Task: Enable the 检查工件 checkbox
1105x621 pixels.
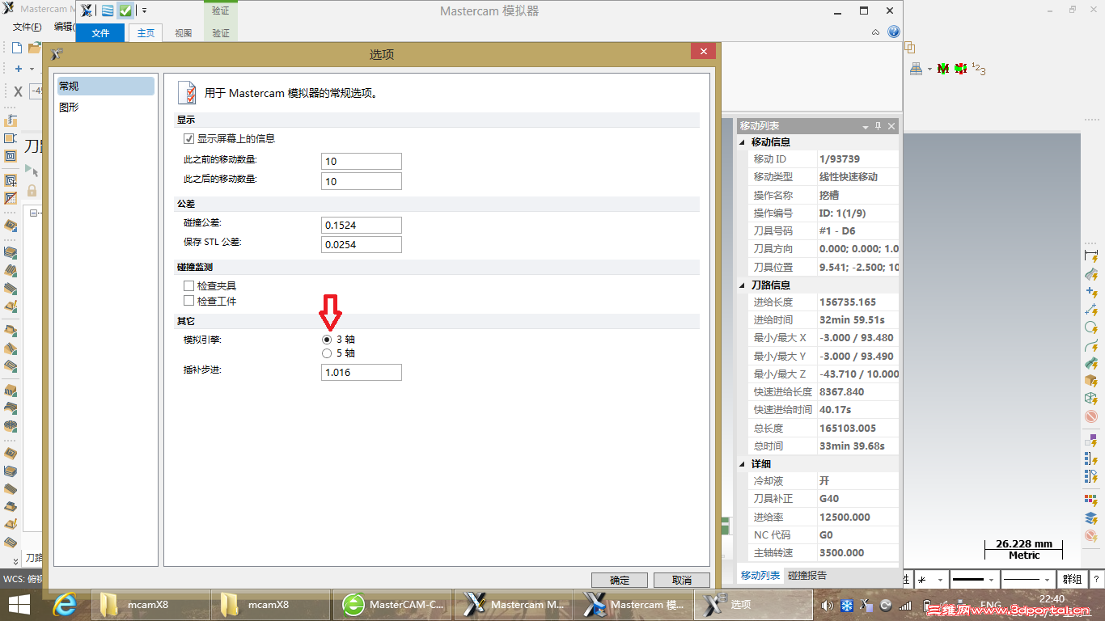Action: point(189,300)
